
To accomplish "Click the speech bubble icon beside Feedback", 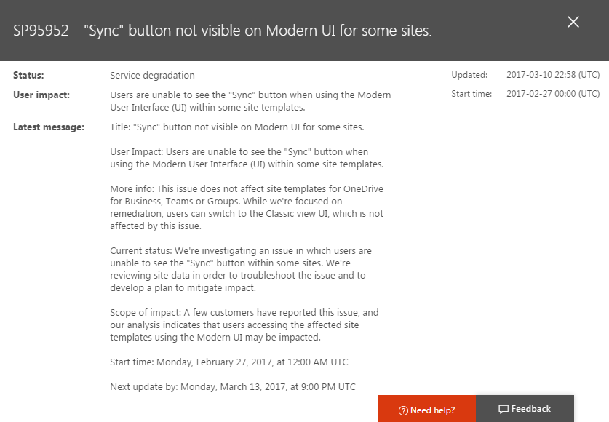I will [503, 410].
